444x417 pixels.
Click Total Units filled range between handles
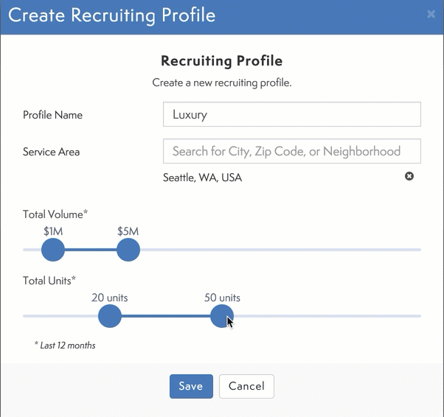pos(165,317)
